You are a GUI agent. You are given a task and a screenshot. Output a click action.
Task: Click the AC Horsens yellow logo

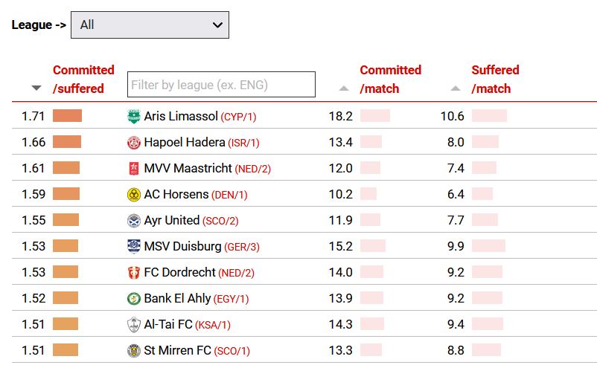click(134, 195)
